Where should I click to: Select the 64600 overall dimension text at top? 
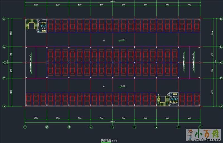pyautogui.click(x=112, y=2)
